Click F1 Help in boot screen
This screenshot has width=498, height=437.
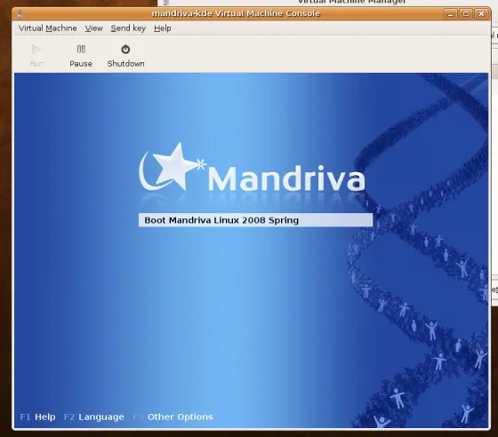37,417
